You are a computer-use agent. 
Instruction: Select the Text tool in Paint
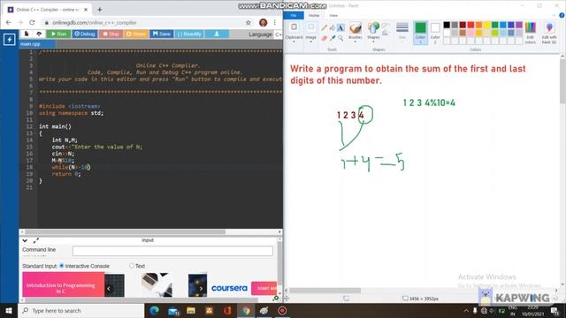340,27
